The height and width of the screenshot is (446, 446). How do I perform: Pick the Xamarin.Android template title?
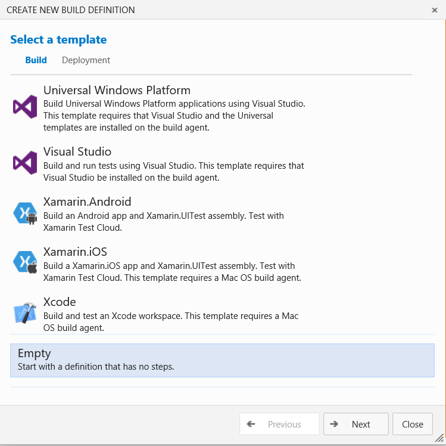pos(88,202)
